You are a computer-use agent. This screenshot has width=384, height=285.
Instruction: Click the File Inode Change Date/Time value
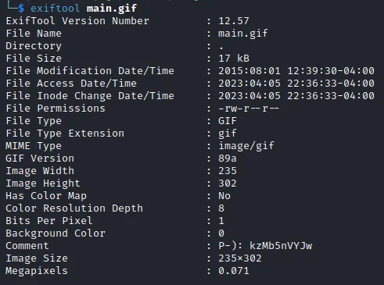(x=296, y=96)
